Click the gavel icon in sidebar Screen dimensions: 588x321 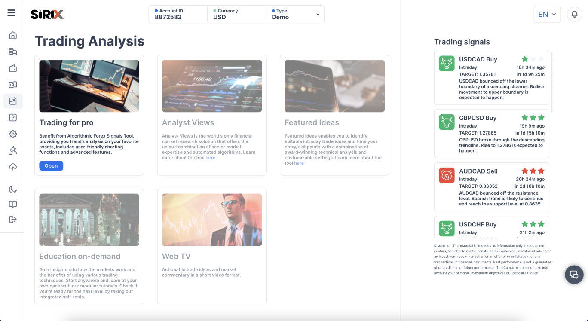coord(13,150)
